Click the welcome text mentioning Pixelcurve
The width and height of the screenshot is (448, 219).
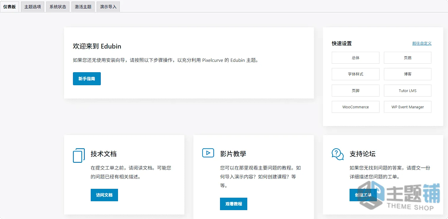tap(166, 60)
